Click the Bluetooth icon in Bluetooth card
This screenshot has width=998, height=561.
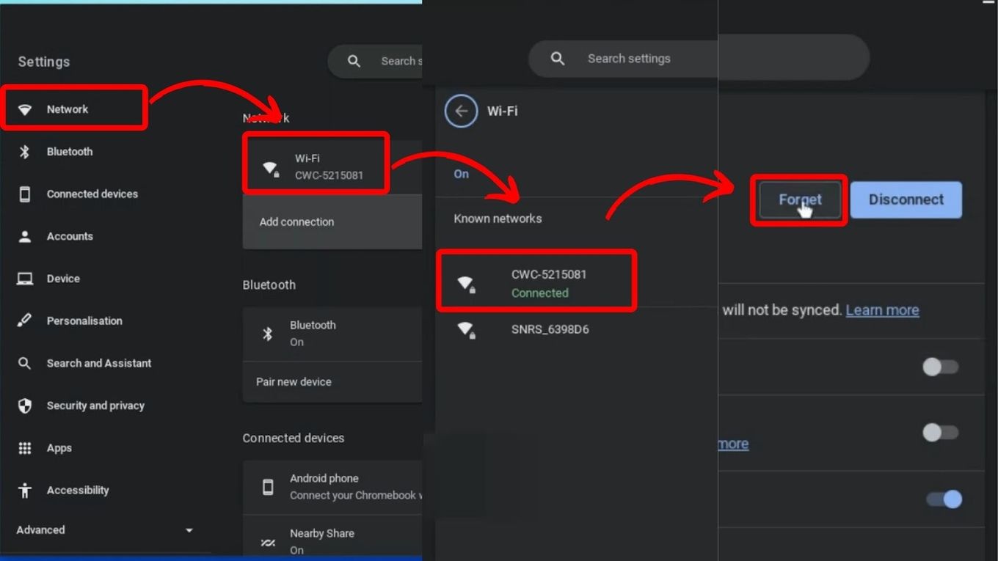(x=268, y=334)
